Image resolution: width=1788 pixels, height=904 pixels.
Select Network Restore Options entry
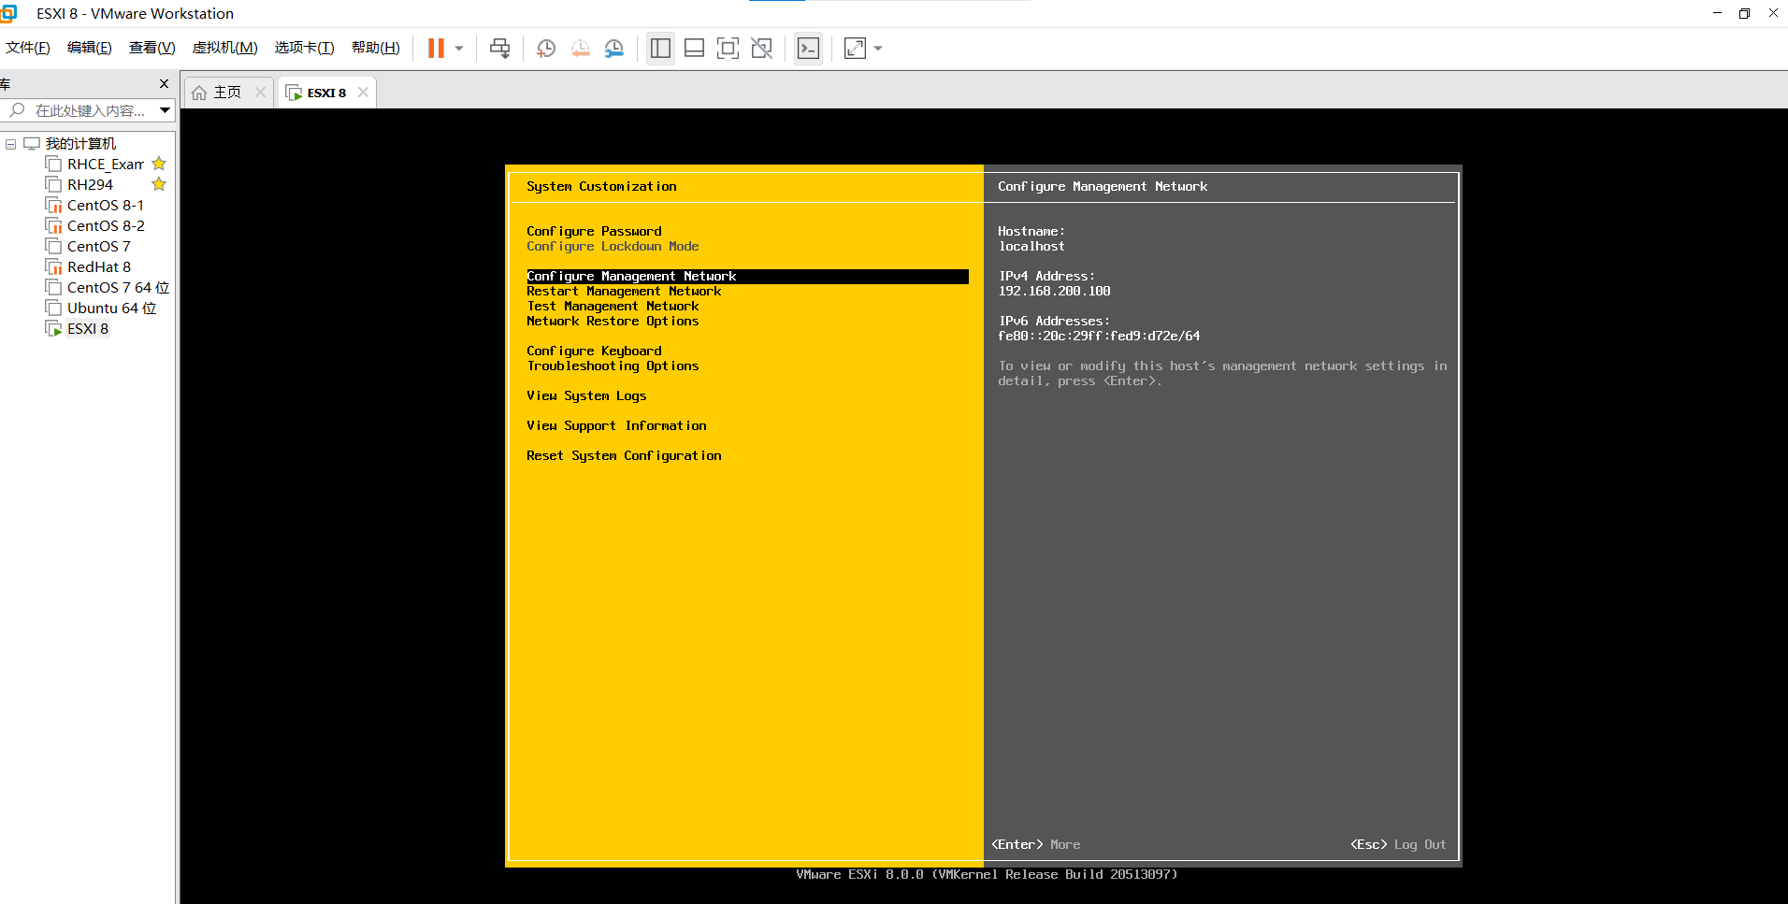[613, 321]
